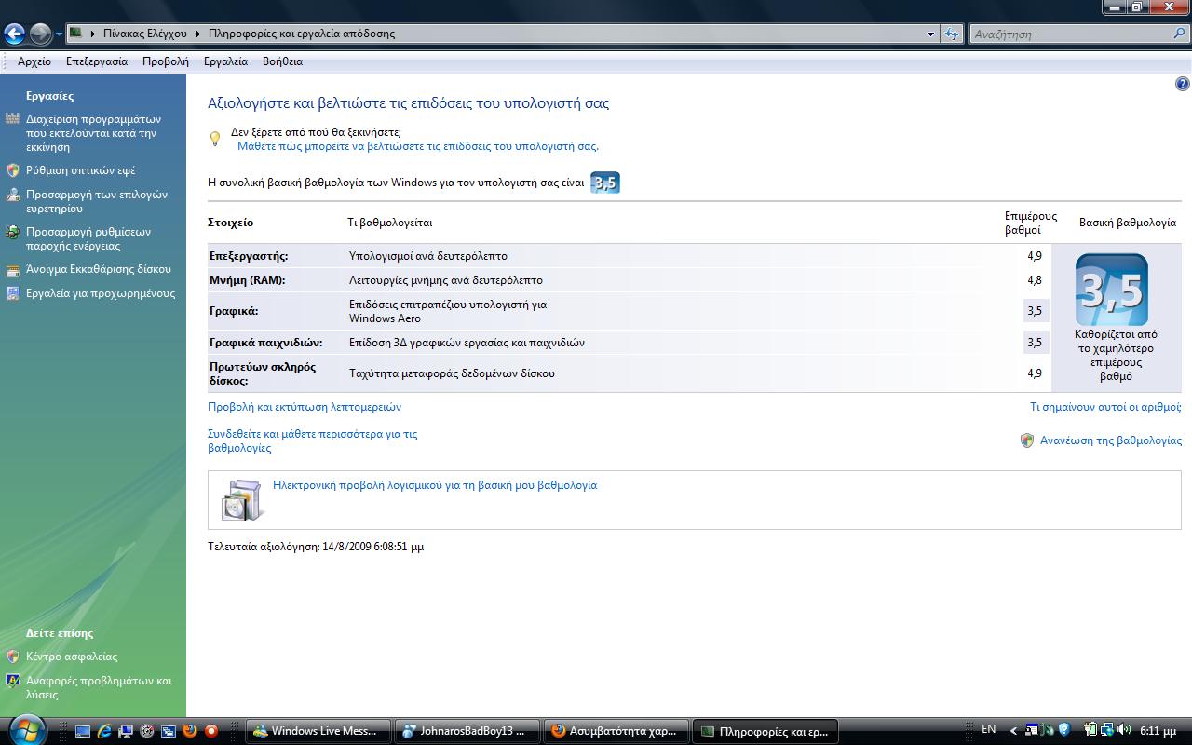Open Ρύθμιση οπτικών εφέ in sidebar

(81, 170)
